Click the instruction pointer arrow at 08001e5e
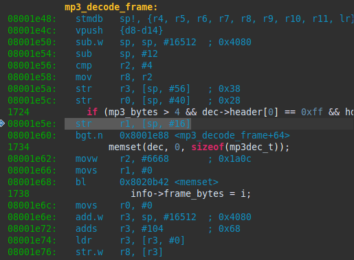Image resolution: width=354 pixels, height=260 pixels. 2,123
